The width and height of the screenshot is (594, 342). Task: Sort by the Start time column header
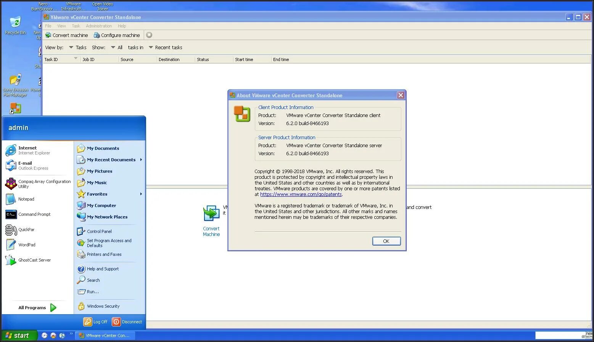[x=252, y=59]
